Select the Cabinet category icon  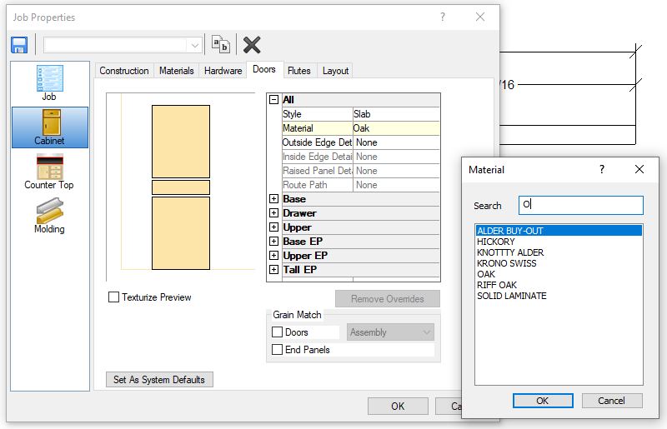pos(49,127)
